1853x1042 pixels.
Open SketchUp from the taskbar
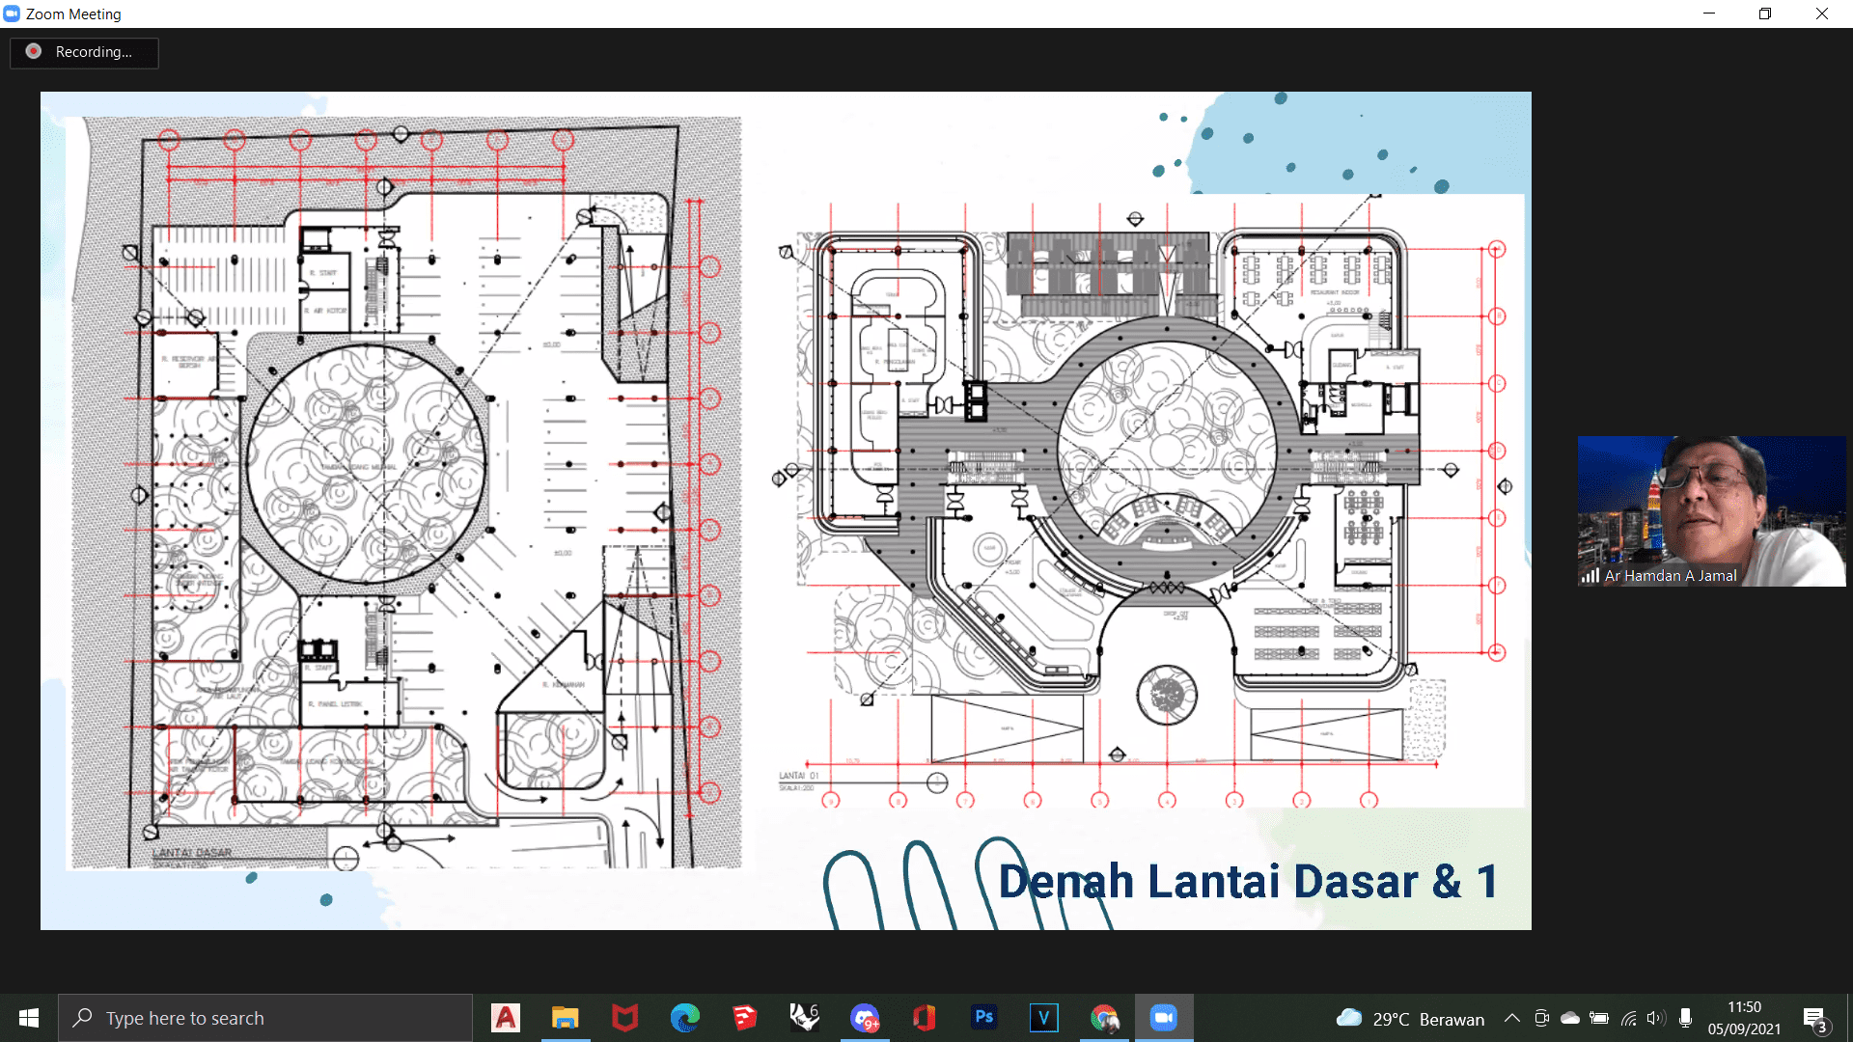[x=744, y=1018]
